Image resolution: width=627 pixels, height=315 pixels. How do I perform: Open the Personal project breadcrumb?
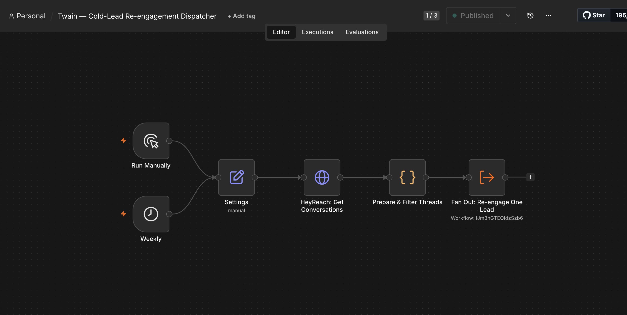tap(27, 16)
